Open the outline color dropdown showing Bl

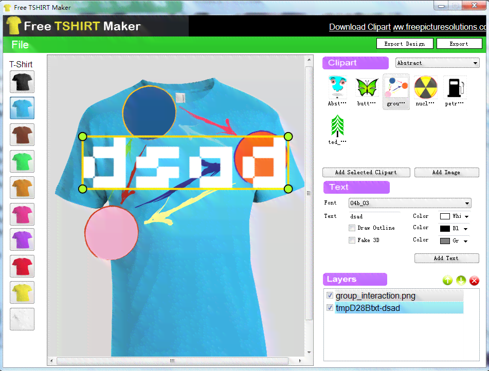pyautogui.click(x=466, y=229)
